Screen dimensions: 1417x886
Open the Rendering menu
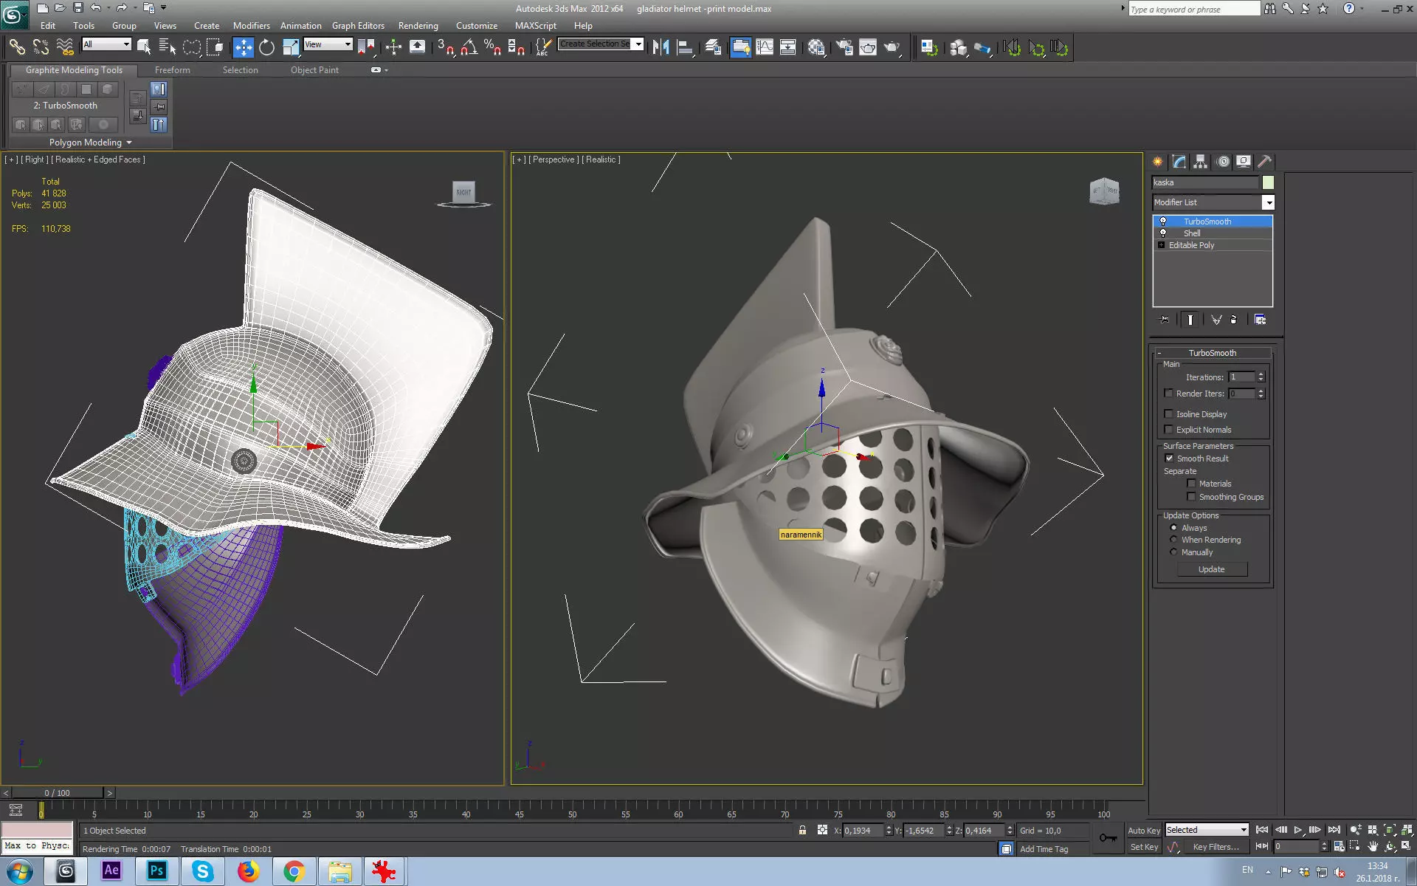click(418, 26)
